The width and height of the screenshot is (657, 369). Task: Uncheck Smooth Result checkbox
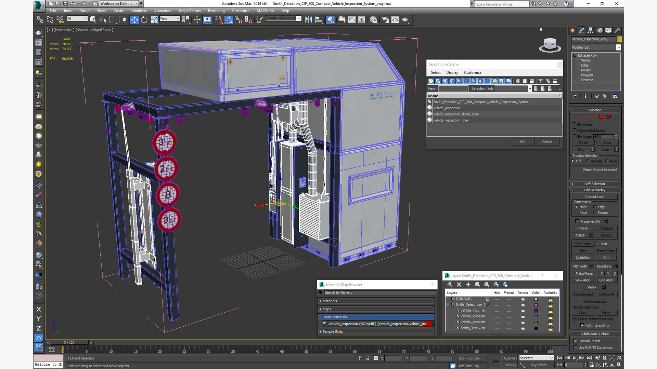(575, 341)
